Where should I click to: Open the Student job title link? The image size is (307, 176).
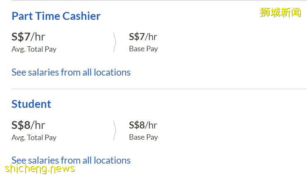coord(32,104)
